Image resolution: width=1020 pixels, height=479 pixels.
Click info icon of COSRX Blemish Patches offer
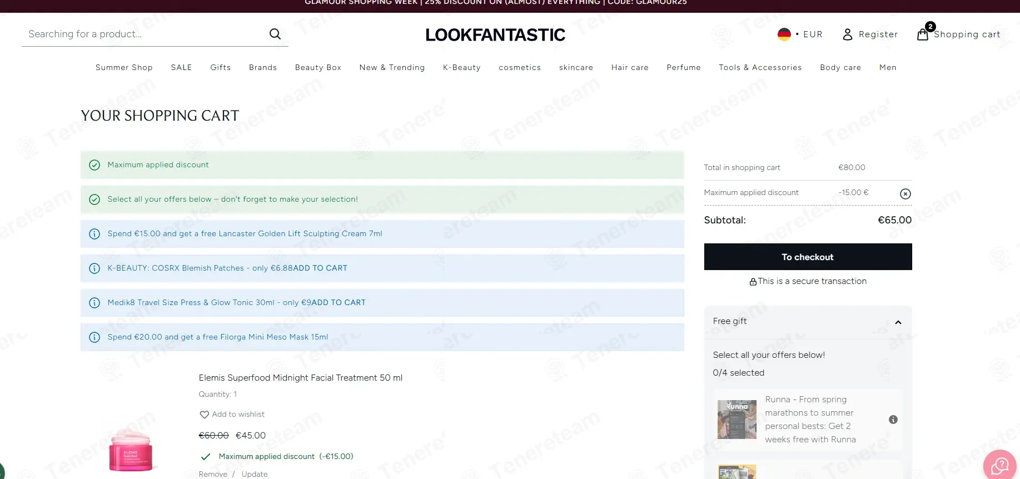[94, 268]
